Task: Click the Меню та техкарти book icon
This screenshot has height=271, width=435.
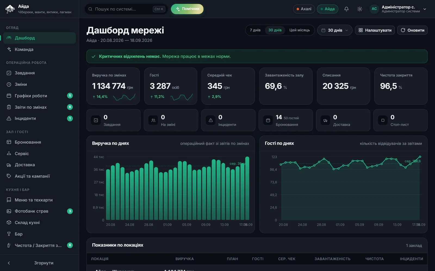Action: 9,200
